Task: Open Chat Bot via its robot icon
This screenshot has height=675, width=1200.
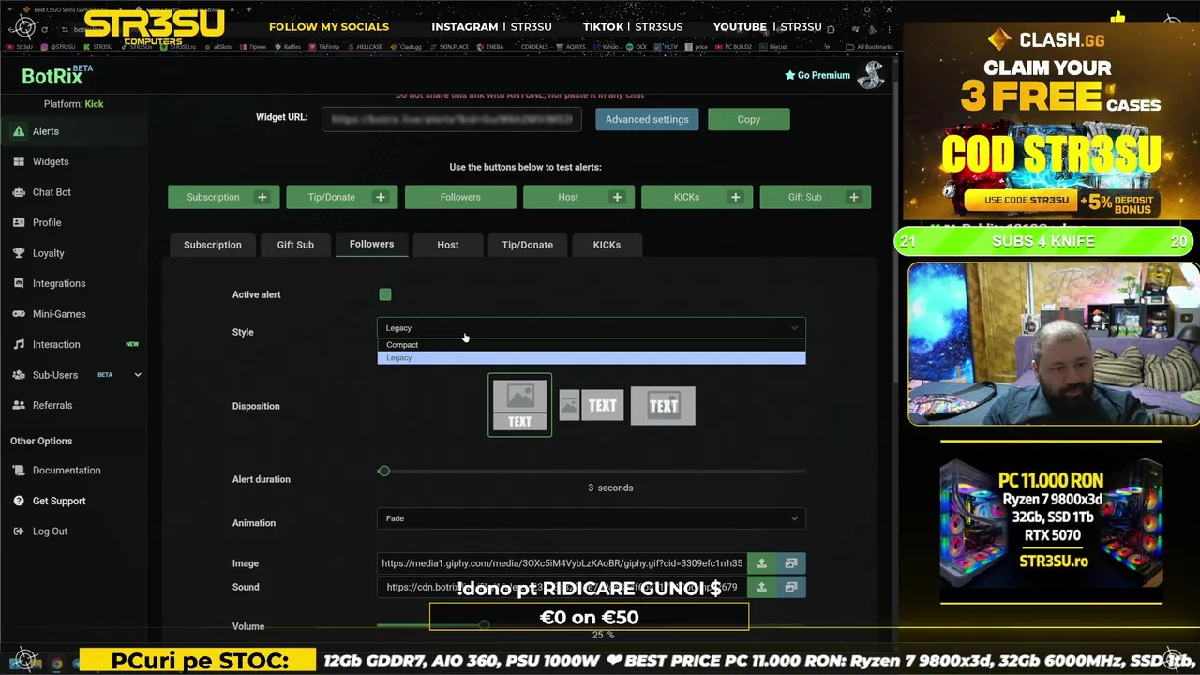Action: click(19, 192)
